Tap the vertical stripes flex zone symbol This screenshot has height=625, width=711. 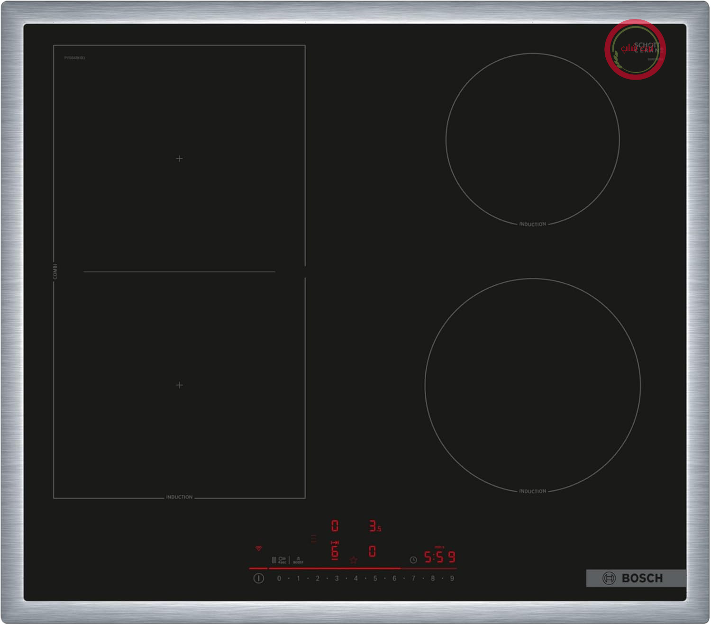pyautogui.click(x=274, y=561)
